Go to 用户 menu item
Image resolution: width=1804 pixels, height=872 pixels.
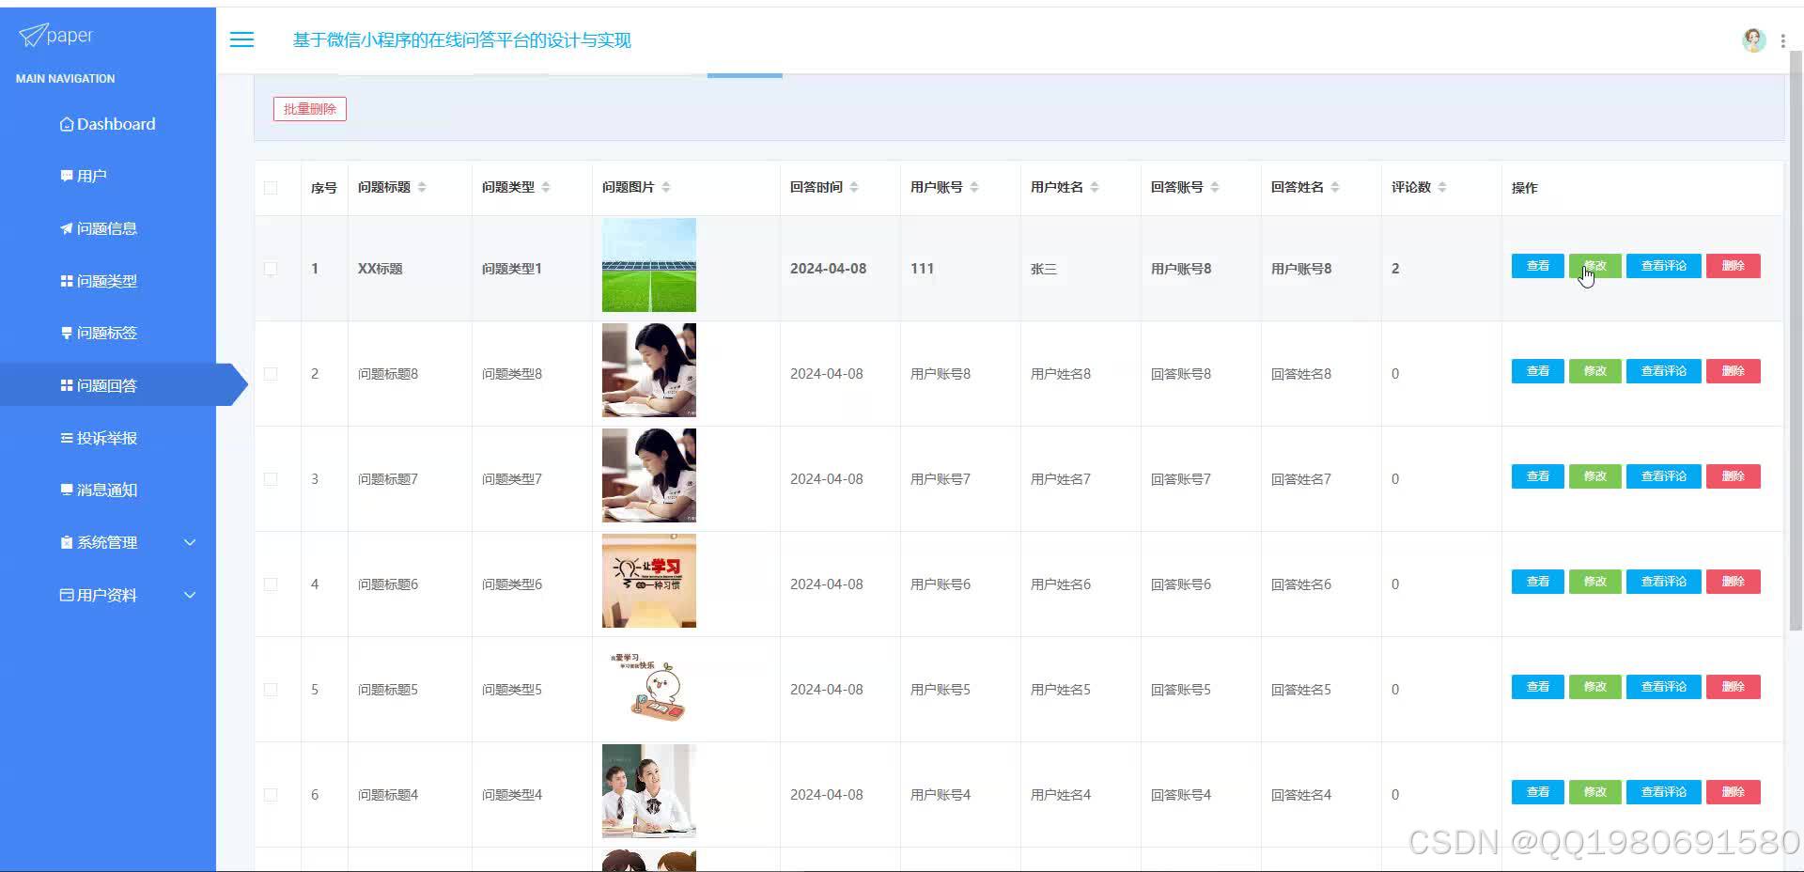[x=108, y=176]
